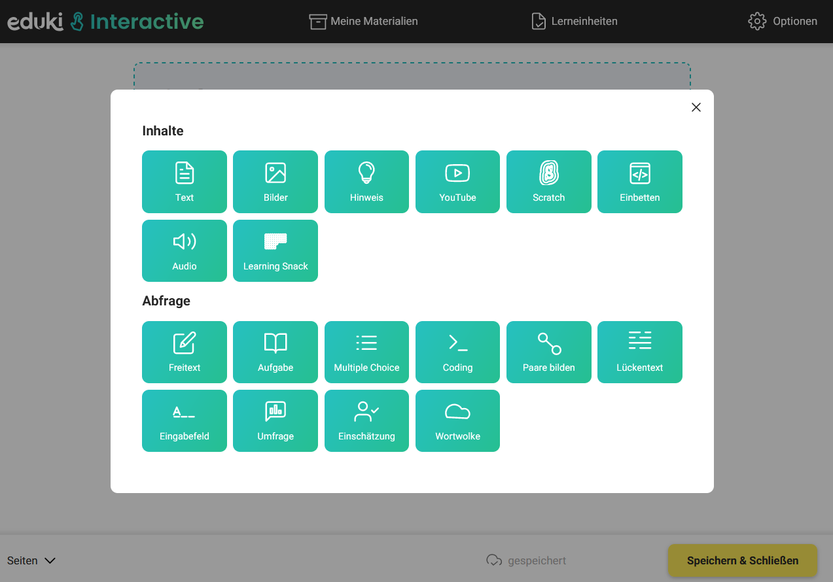Select the Hinweis lightbulb tool
Viewport: 833px width, 582px height.
[366, 182]
